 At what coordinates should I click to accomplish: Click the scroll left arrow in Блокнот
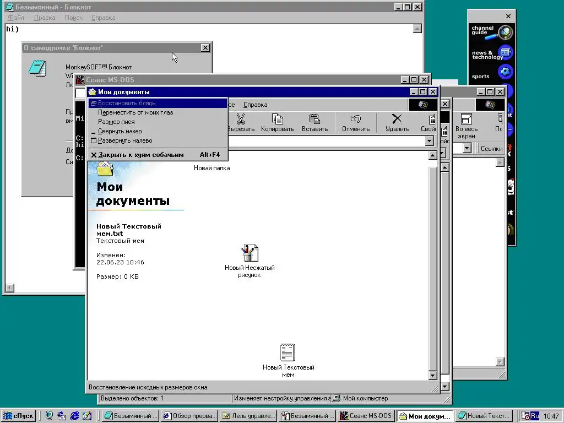pos(10,288)
